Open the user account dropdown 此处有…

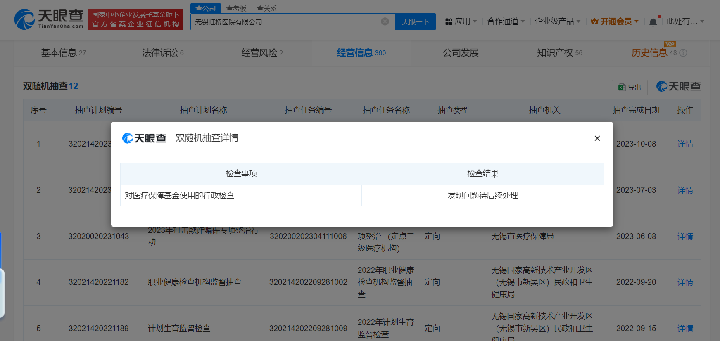[x=685, y=21]
